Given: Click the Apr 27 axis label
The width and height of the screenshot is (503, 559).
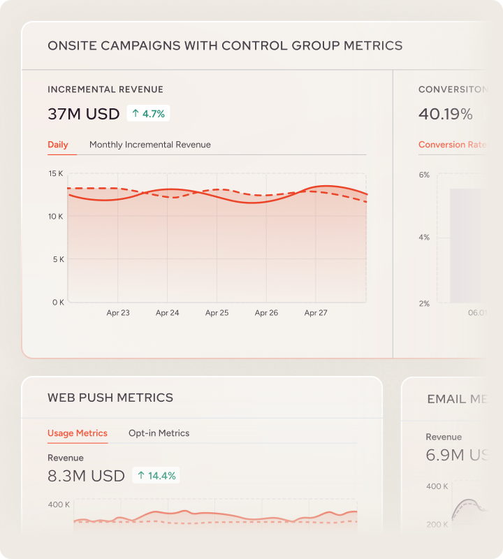Looking at the screenshot, I should pos(316,313).
